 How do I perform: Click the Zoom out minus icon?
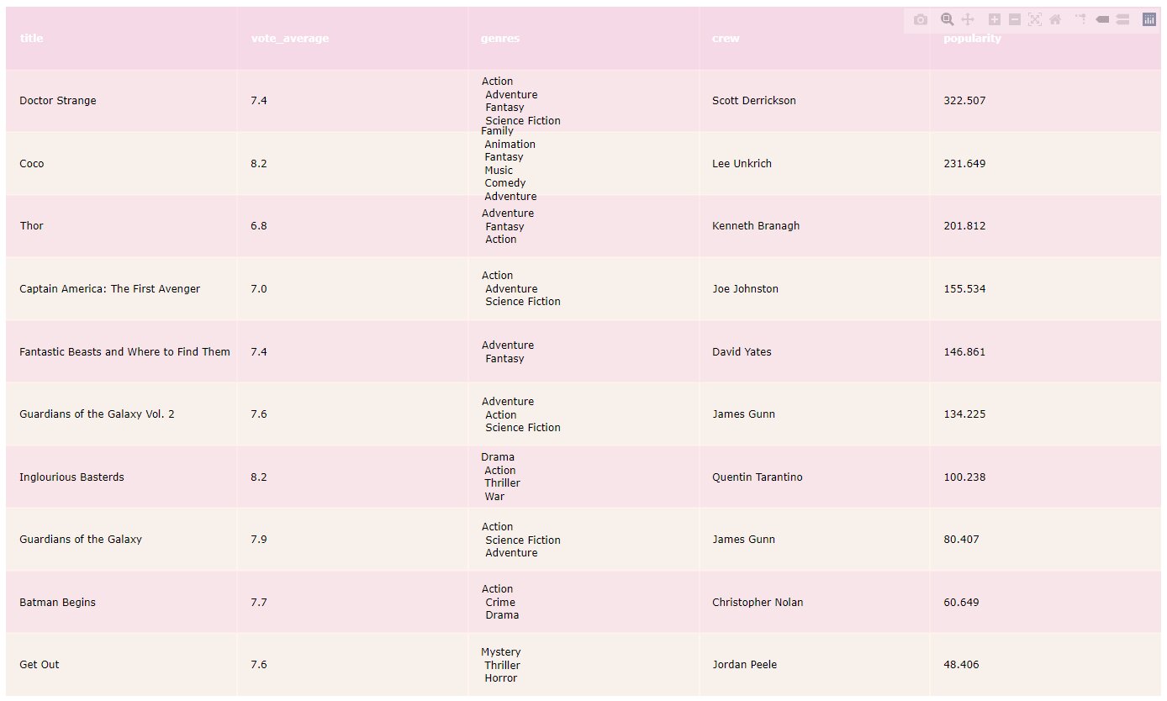click(x=1015, y=19)
